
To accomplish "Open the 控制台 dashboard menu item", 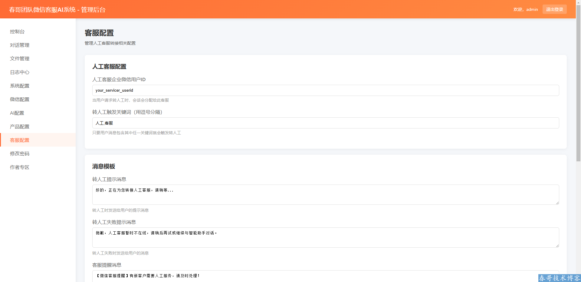I will pyautogui.click(x=17, y=32).
